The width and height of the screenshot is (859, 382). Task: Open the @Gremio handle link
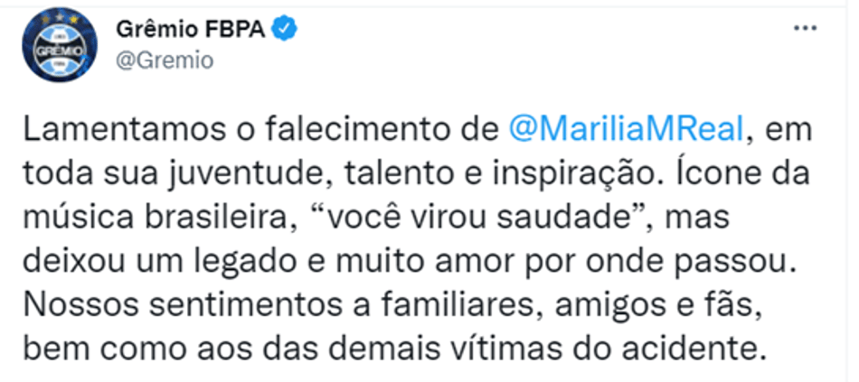[165, 61]
